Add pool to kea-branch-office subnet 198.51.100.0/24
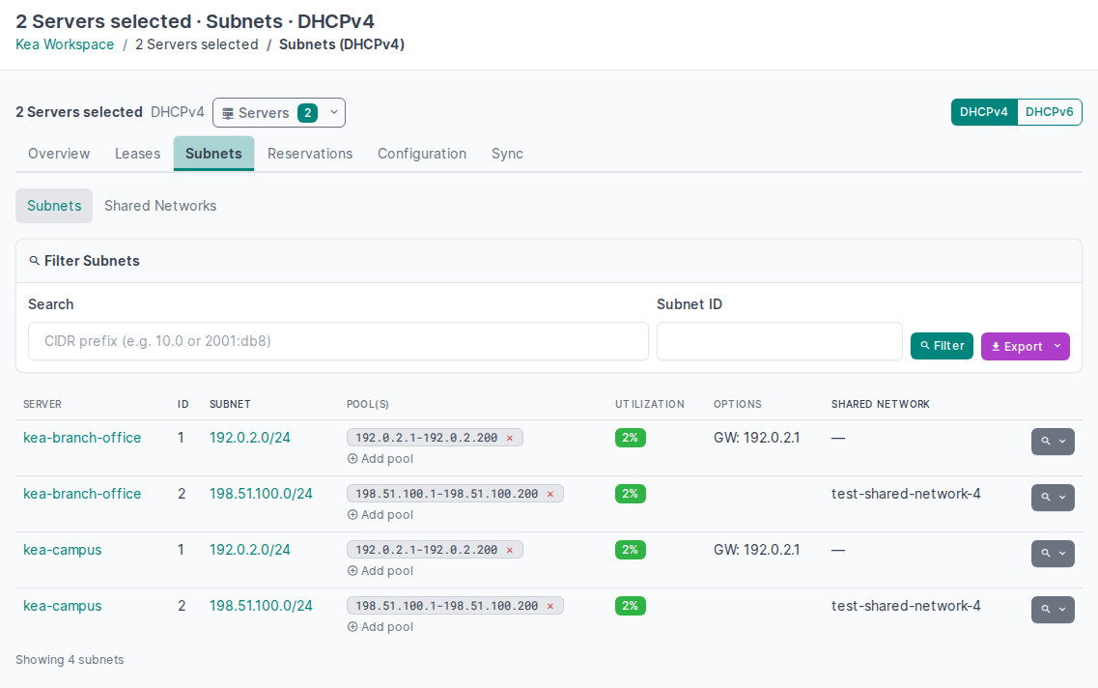This screenshot has height=688, width=1098. (380, 515)
